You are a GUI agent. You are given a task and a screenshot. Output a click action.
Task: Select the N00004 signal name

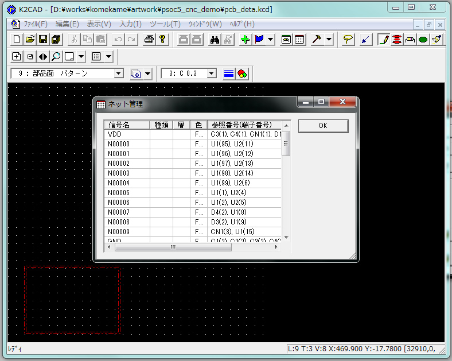(119, 183)
